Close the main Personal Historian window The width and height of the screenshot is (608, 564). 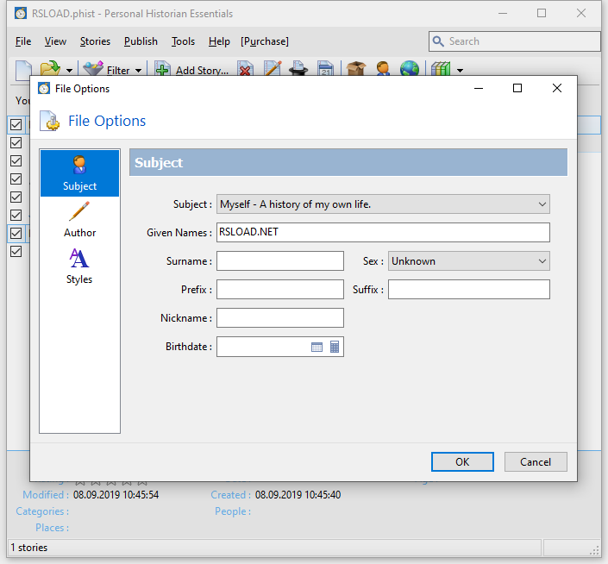pyautogui.click(x=581, y=13)
